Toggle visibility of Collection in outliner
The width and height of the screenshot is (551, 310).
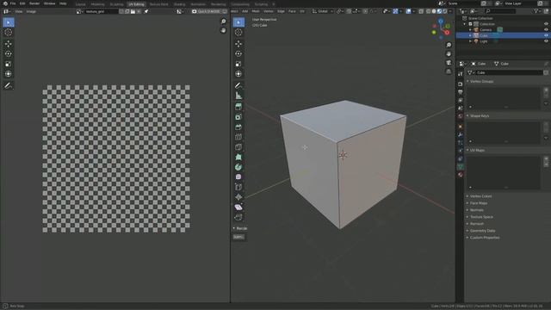point(546,24)
